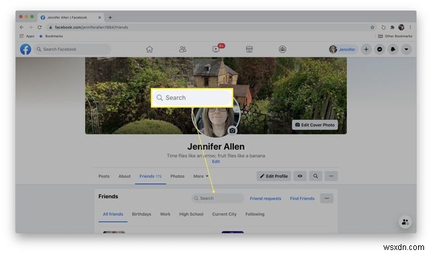This screenshot has width=432, height=254.
Task: Click the Friends search field
Action: [217, 198]
